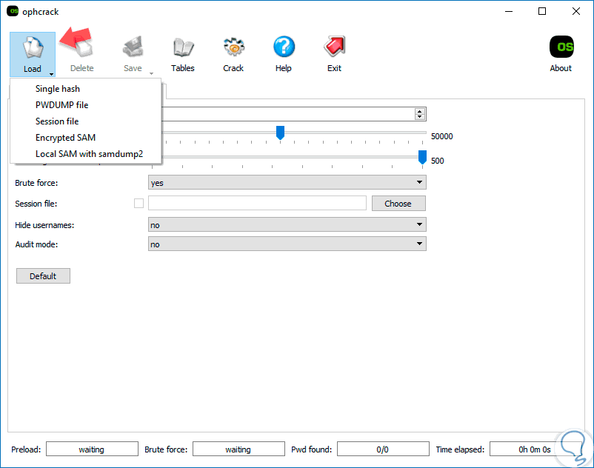The width and height of the screenshot is (594, 468).
Task: Click the Delete toolbar icon
Action: pyautogui.click(x=81, y=47)
